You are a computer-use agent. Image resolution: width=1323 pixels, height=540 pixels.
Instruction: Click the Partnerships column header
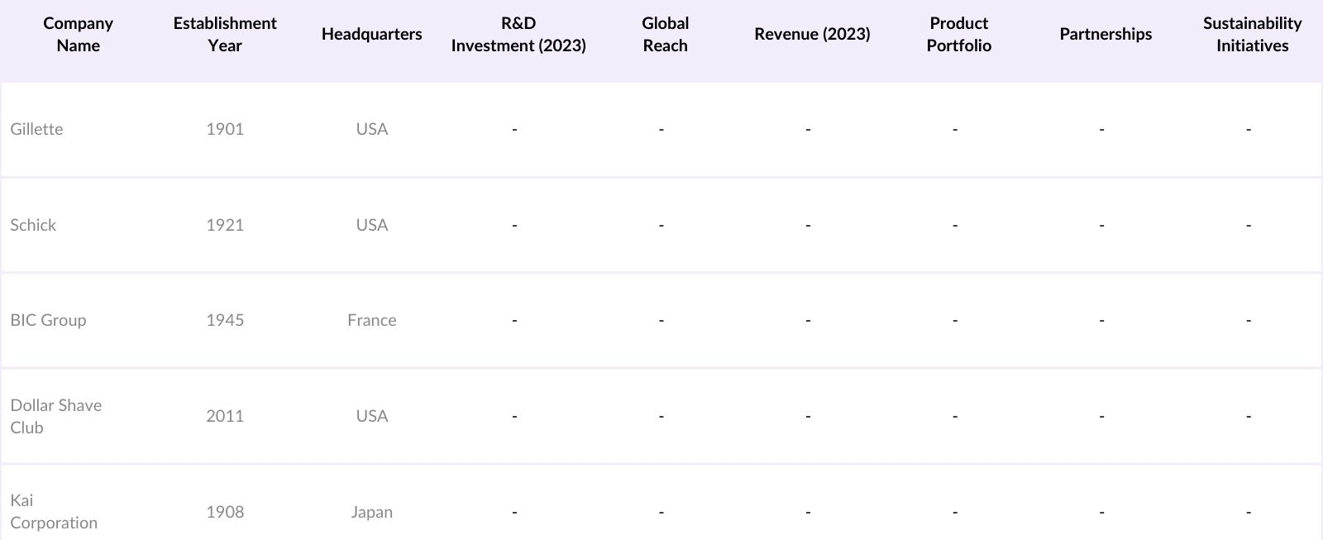(1106, 34)
